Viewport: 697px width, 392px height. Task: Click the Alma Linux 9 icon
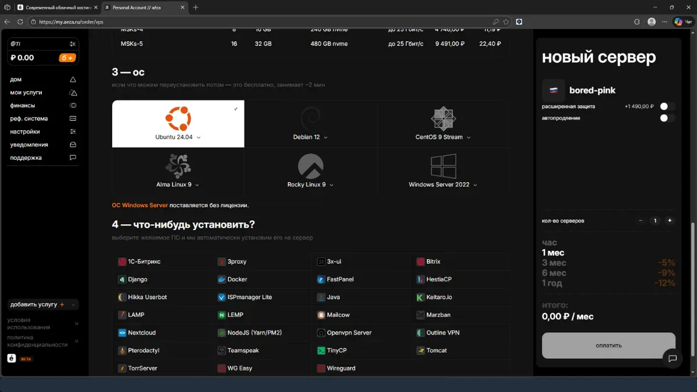(x=178, y=166)
